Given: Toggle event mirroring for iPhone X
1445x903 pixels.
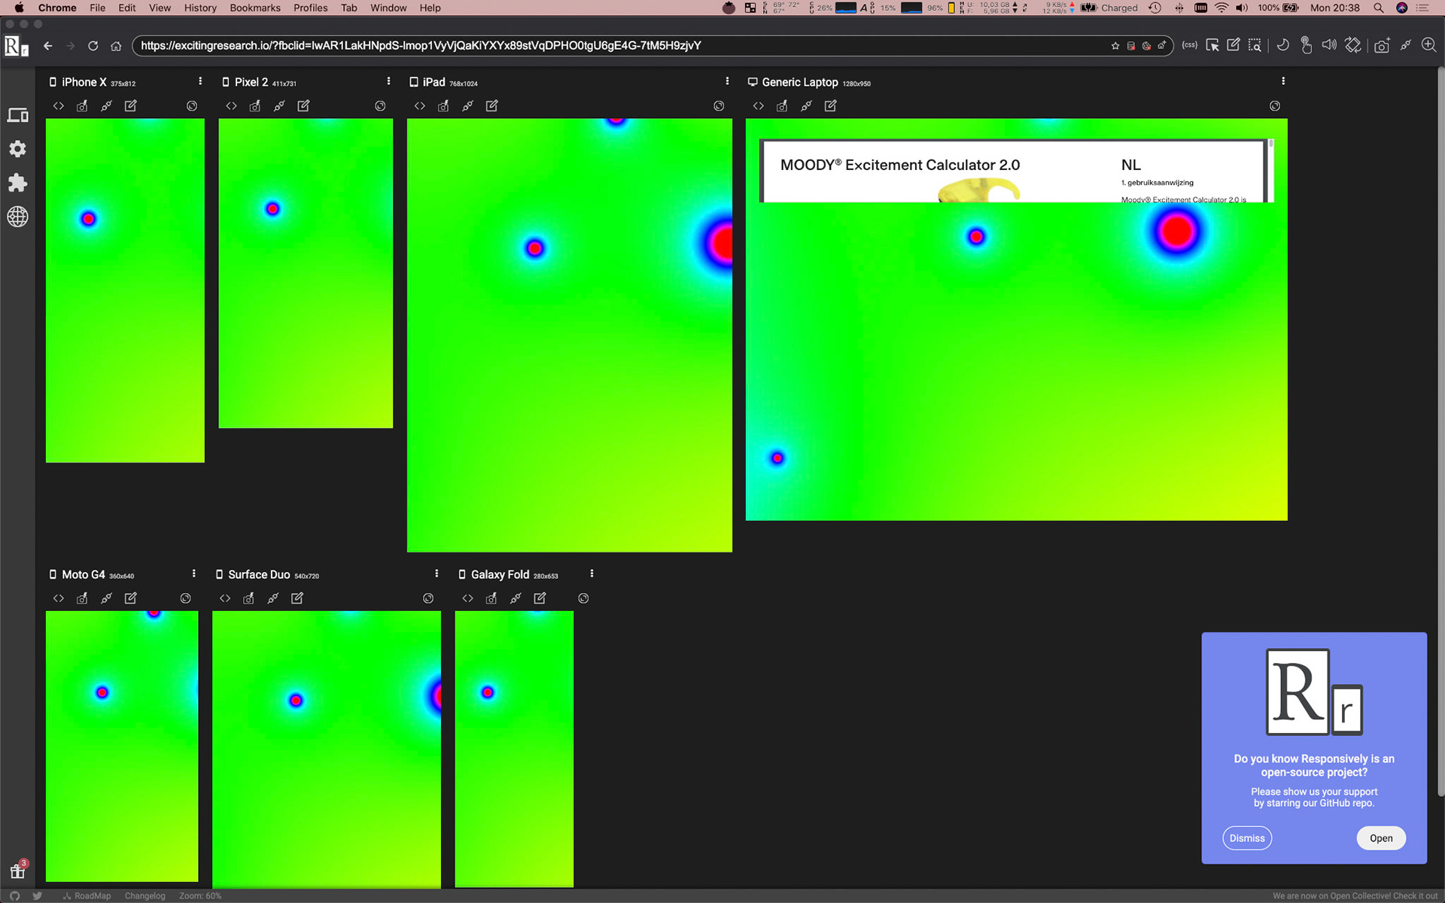Looking at the screenshot, I should [106, 106].
